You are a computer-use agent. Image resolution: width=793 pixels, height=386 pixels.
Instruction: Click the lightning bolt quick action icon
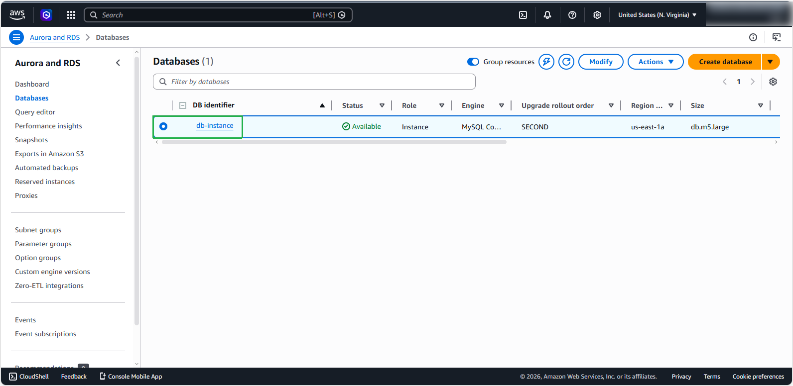[546, 62]
